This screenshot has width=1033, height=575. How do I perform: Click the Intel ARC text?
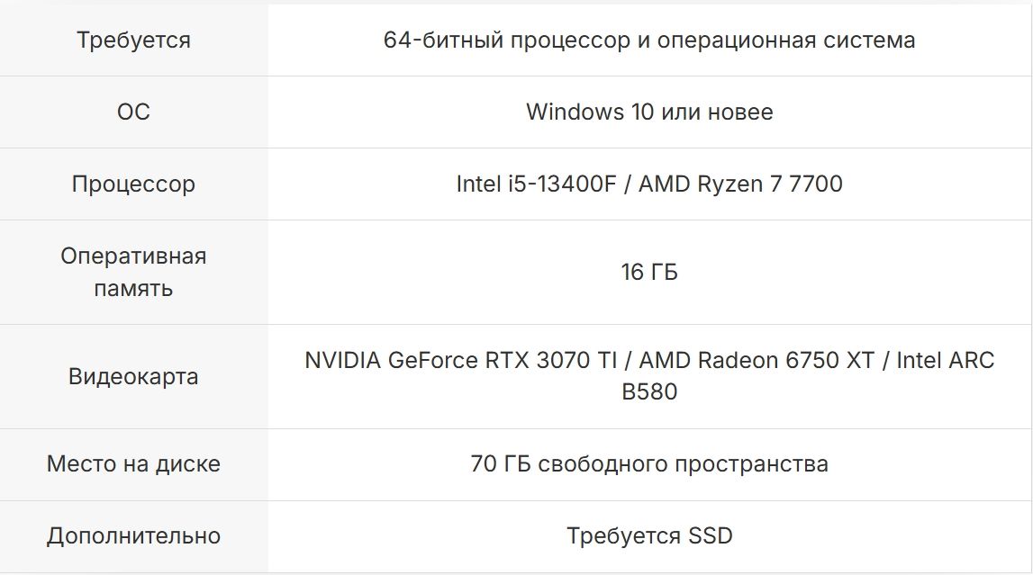[x=945, y=361]
